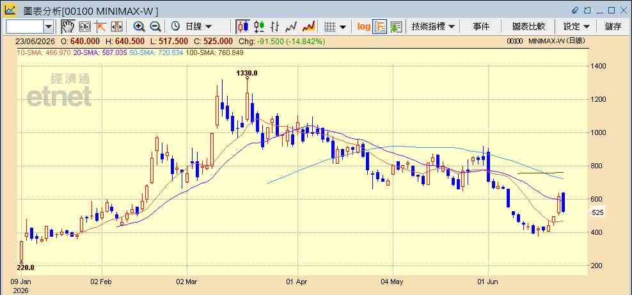The height and width of the screenshot is (295, 632).
Task: Click the 100-SMA: 760.849 label
Action: (x=214, y=52)
